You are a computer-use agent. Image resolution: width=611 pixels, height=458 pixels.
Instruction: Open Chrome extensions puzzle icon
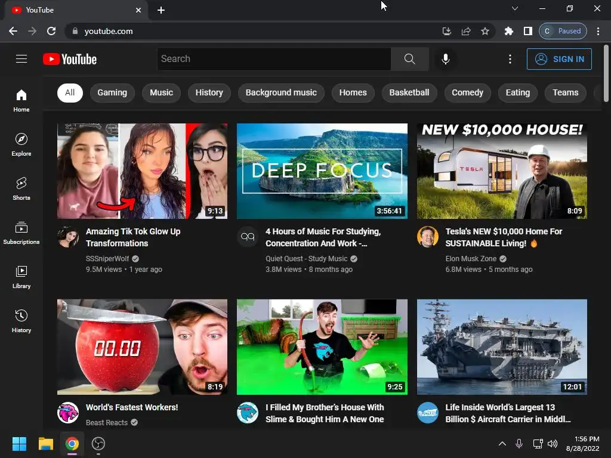508,31
